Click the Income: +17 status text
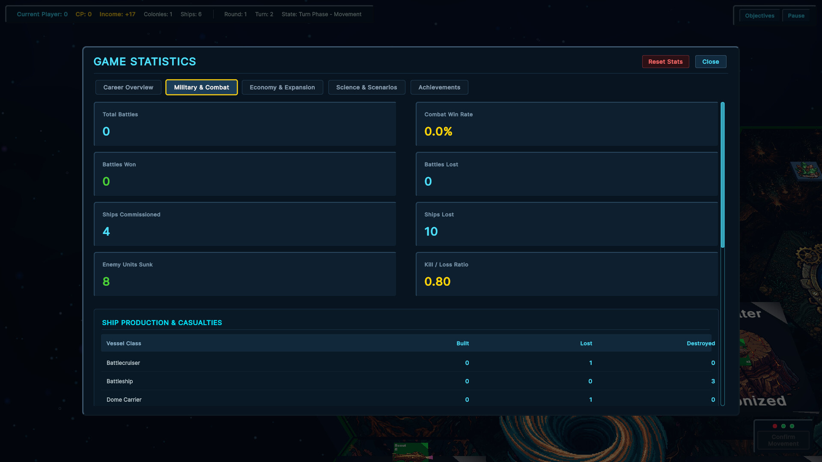The height and width of the screenshot is (462, 822). click(x=117, y=14)
